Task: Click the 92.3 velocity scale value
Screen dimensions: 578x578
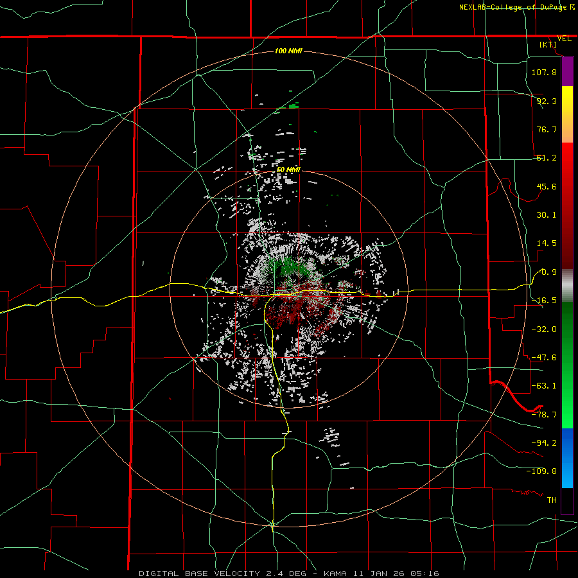Action: tap(547, 101)
